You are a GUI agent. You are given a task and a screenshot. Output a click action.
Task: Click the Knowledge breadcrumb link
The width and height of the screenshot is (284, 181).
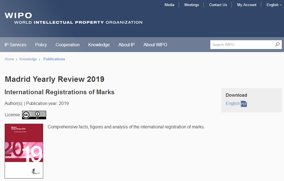coord(28,59)
